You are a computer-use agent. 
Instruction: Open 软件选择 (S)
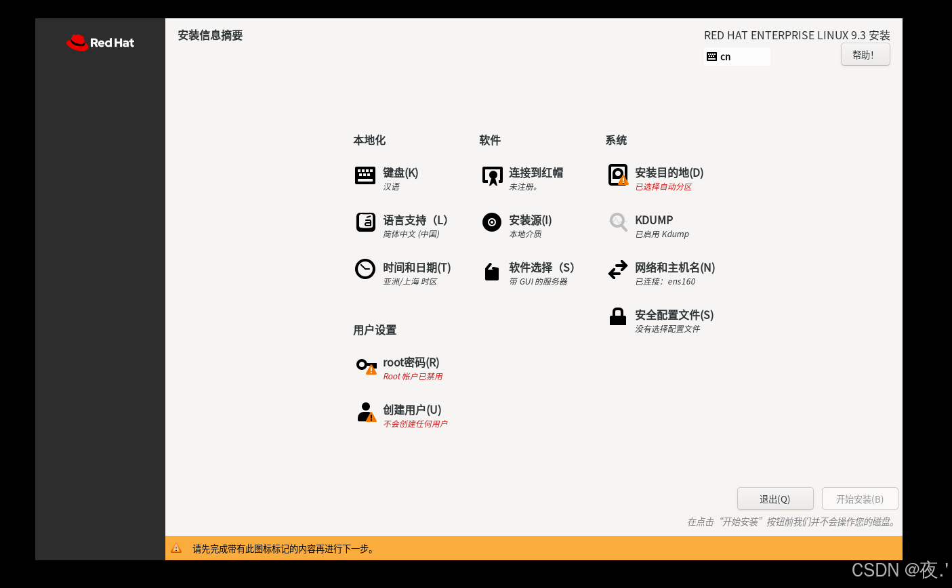point(541,268)
